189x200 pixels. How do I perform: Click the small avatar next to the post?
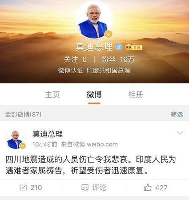point(16,139)
